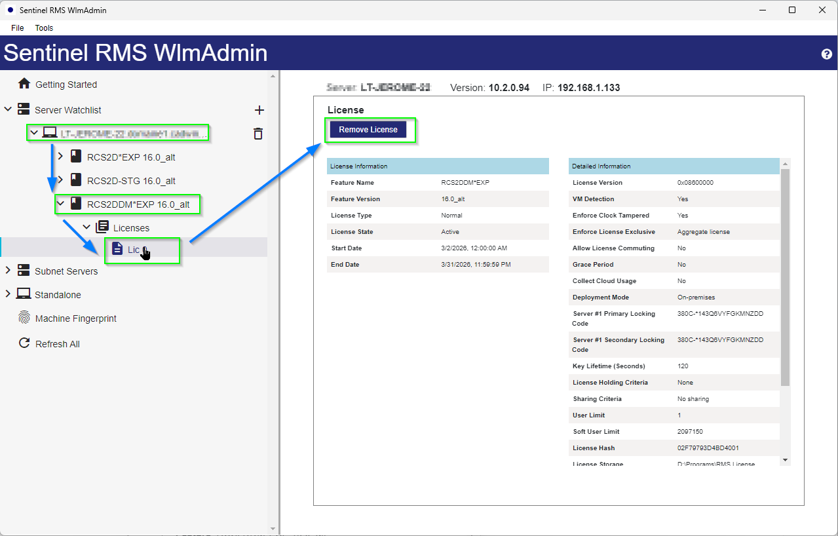Click the blurred server's computer icon
The image size is (838, 536).
click(x=49, y=133)
